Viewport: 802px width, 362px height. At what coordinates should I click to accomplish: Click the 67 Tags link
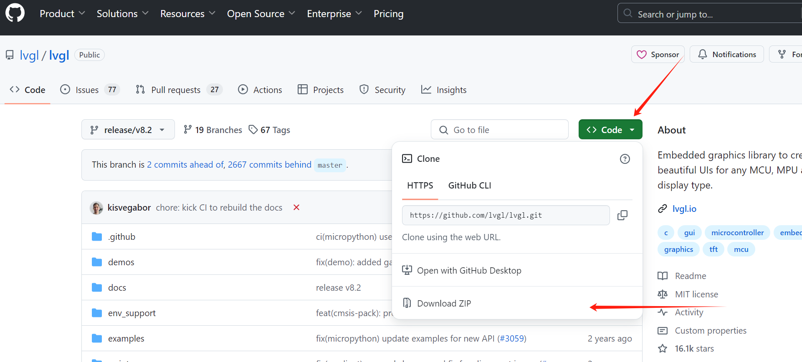click(269, 130)
